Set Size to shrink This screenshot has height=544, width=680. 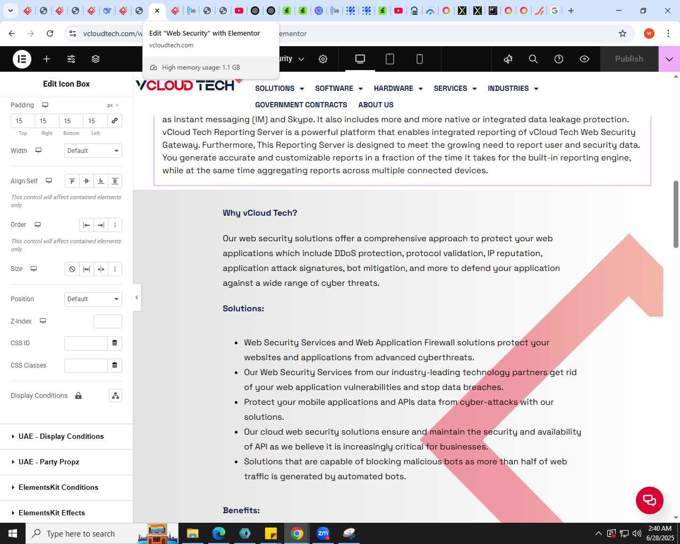point(101,269)
